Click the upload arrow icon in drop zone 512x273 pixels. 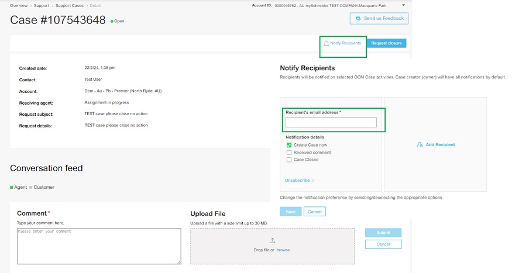coord(272,241)
